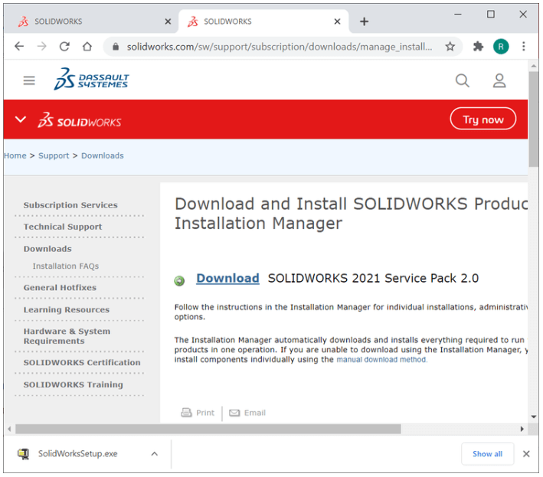Close the active SOLIDWORKS tab
This screenshot has width=543, height=477.
(x=337, y=21)
